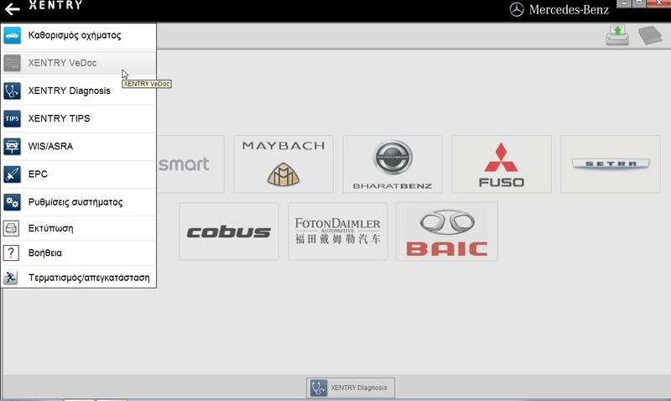Viewport: 671px width, 401px height.
Task: Click the stethoscope icon for XENTRY Diagnosis
Action: tap(12, 91)
